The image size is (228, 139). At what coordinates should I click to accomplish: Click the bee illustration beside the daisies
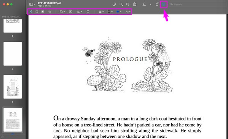89,52
